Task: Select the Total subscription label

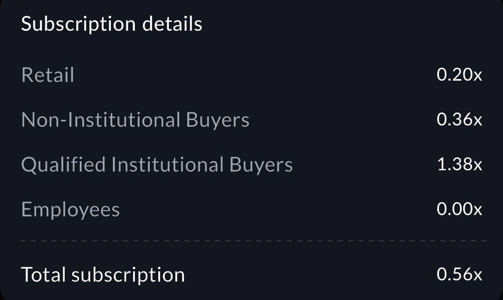Action: coord(102,274)
